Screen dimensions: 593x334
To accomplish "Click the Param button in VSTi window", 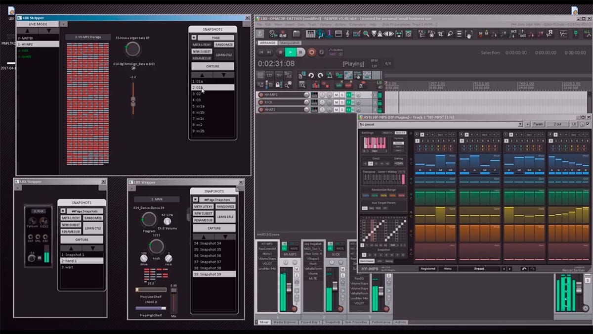I will (538, 124).
